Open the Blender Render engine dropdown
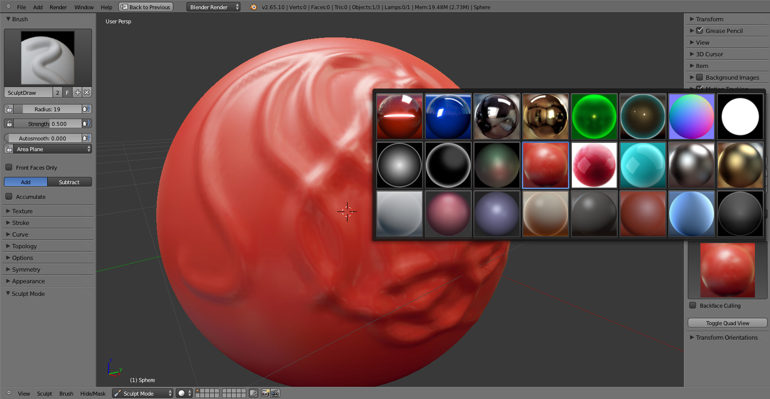Screen dimensions: 770x399 214,7
